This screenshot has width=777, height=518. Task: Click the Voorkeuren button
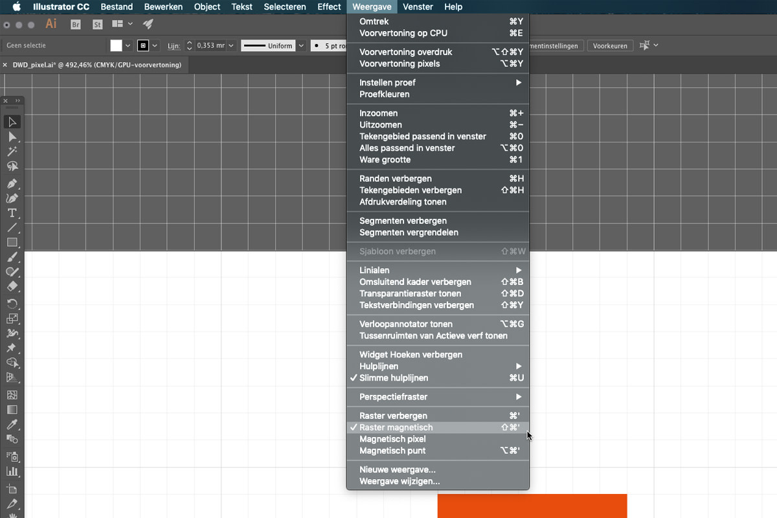(610, 46)
